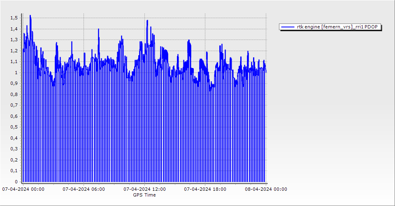Viewport: 395px width, 206px height.
Task: Click the '07-04-2024 18:00' x-axis label
Action: [205, 190]
